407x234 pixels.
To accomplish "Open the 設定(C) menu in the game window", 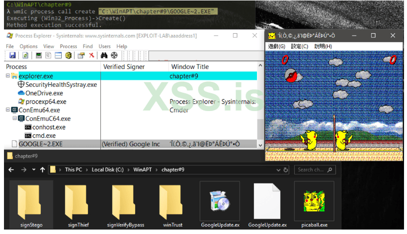I will [x=300, y=46].
